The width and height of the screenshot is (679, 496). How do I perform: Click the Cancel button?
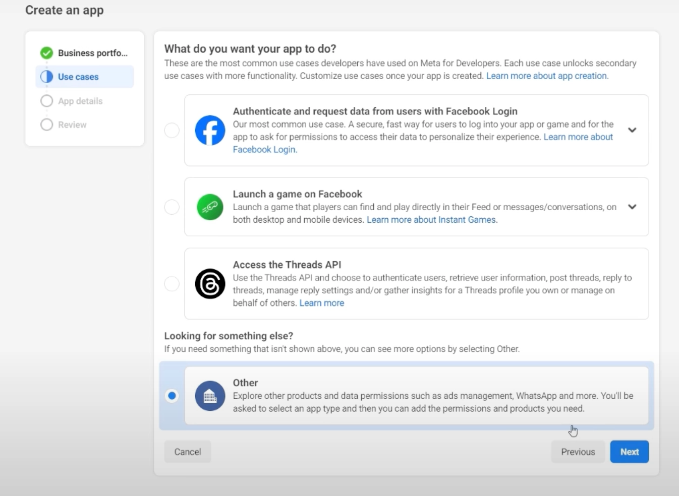188,452
